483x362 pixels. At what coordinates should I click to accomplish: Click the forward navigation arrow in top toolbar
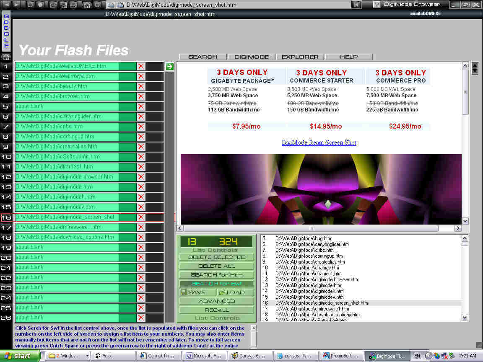[17, 5]
